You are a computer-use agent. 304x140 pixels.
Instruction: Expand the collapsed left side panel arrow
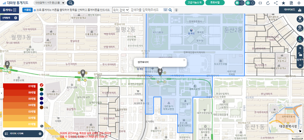1,93
